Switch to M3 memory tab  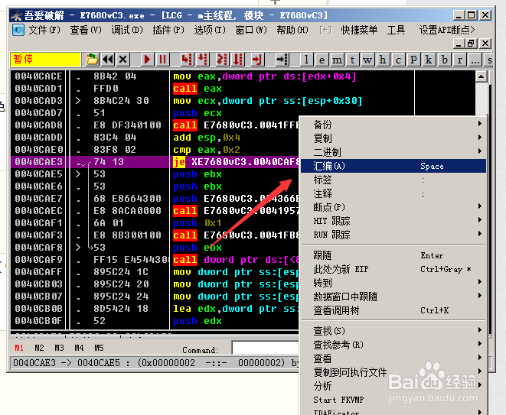click(59, 348)
